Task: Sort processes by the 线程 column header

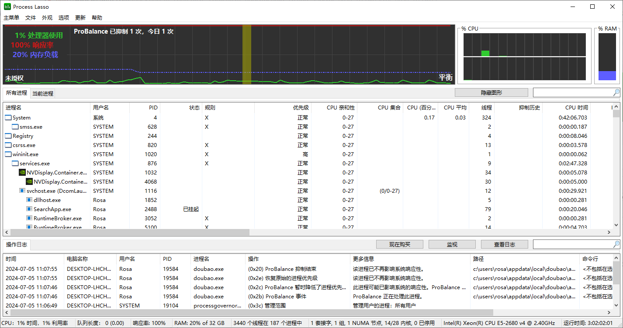Action: coord(482,108)
